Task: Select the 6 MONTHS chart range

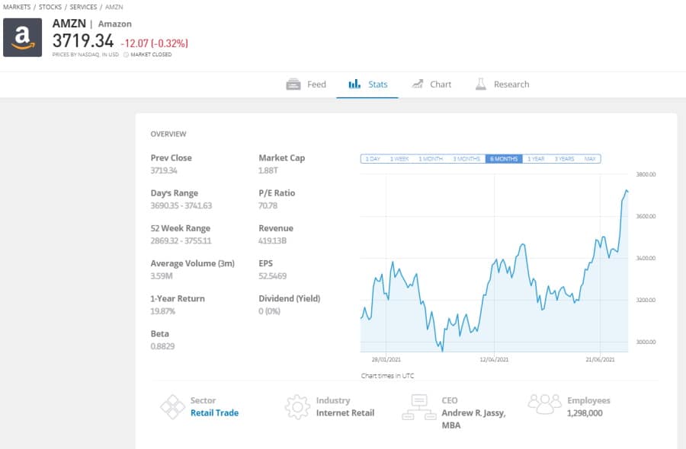Action: [x=504, y=159]
